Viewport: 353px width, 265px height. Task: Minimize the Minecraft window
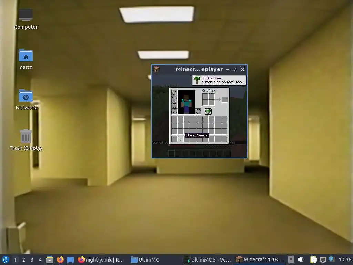tap(228, 69)
